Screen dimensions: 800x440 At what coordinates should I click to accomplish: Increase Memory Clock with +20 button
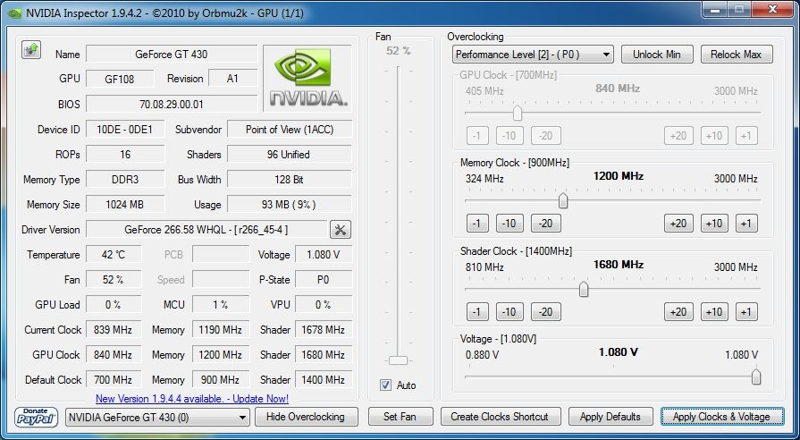click(678, 224)
